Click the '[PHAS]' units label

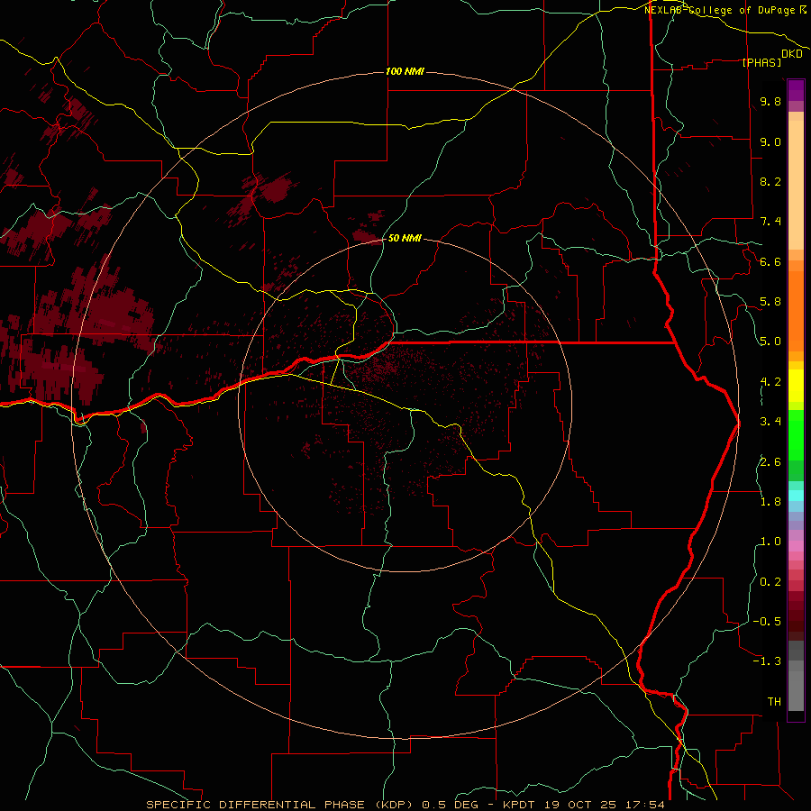point(761,62)
